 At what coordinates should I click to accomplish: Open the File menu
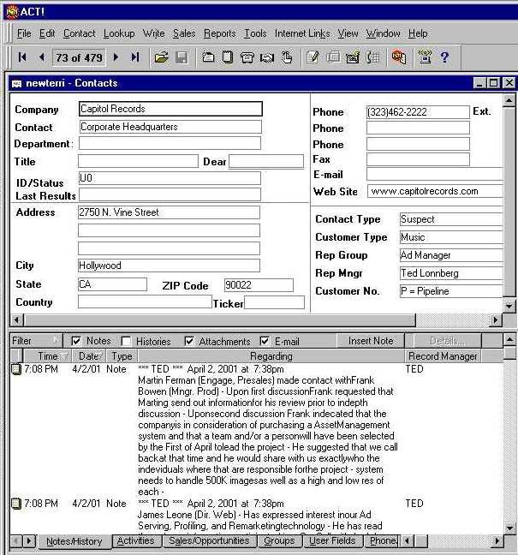point(24,33)
